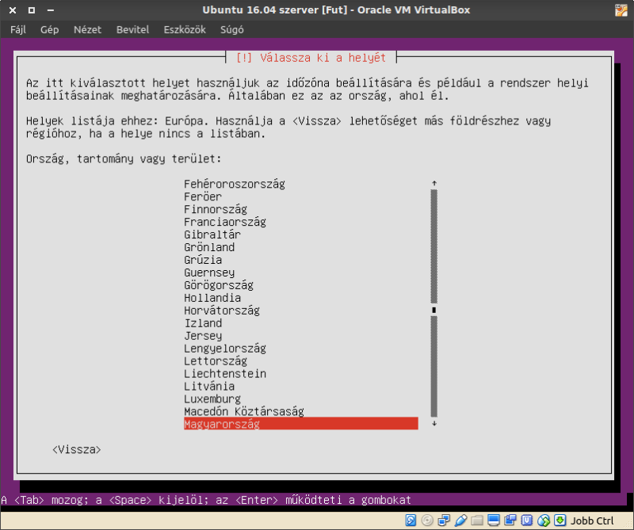Select Liechtenstein in the list

[225, 374]
